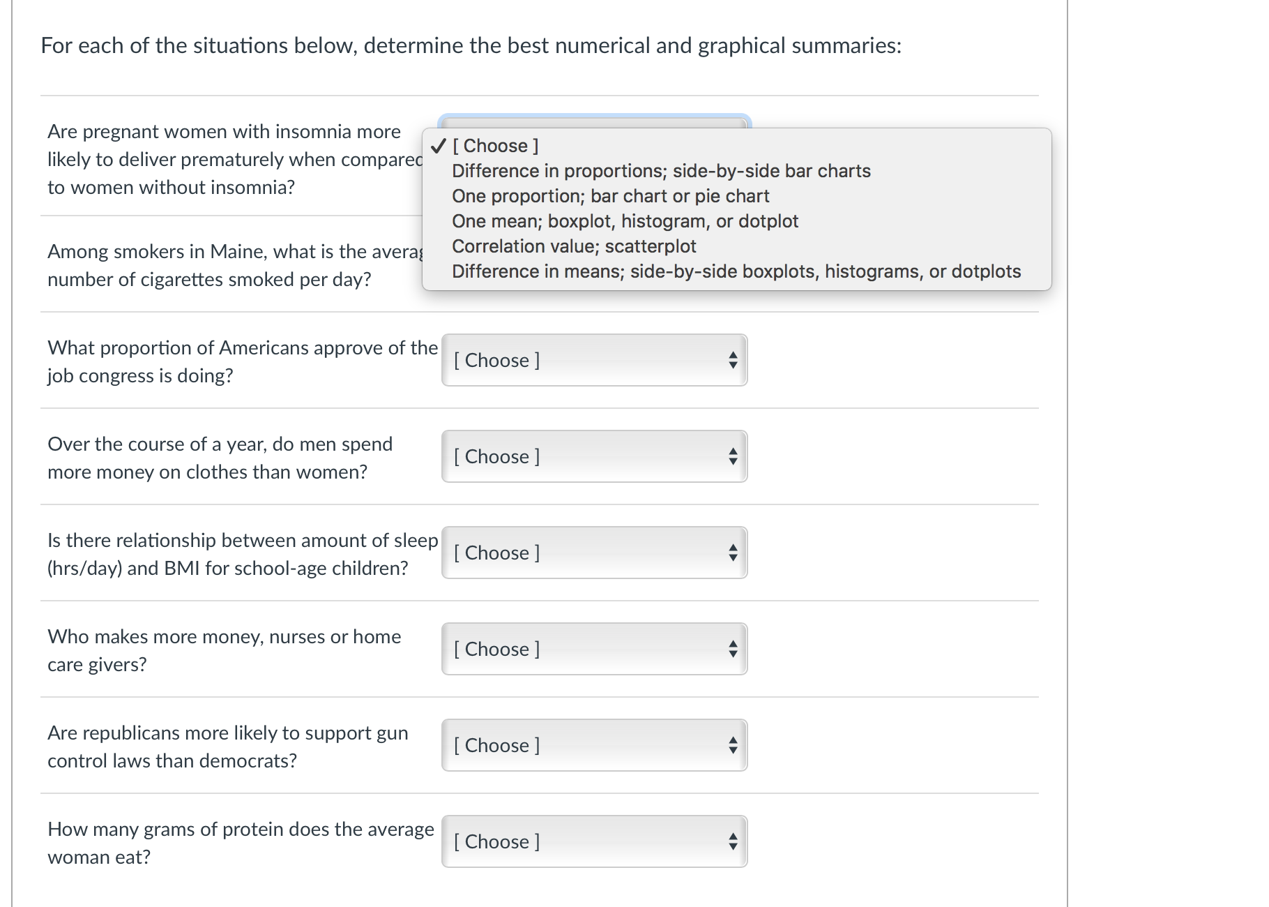Choose 'Difference in means; side-by-side boxplots' option
The width and height of the screenshot is (1269, 907).
pyautogui.click(x=736, y=271)
